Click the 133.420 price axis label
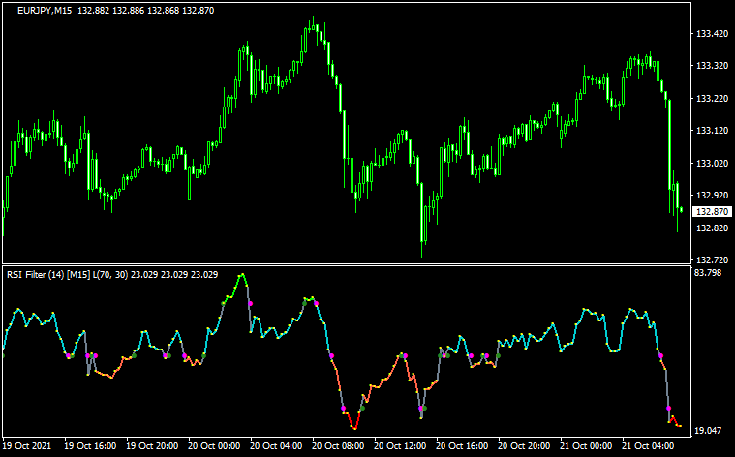The image size is (735, 457). click(x=712, y=34)
